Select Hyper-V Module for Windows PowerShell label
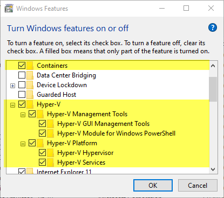The image size is (224, 198). click(117, 133)
